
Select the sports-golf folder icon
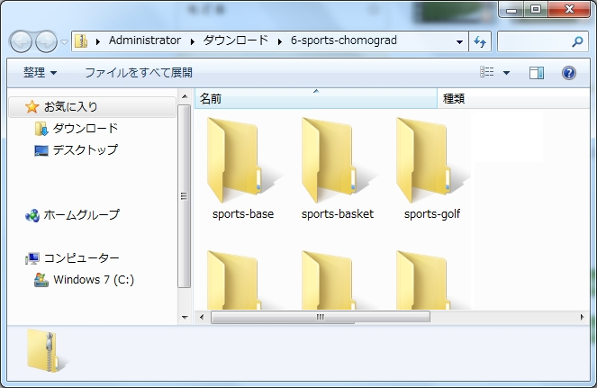click(x=431, y=160)
